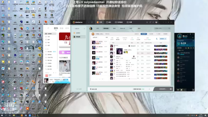Screen dimensions: 208x117
Task: Select the fourth match marked as victory
Action: click(x=100, y=58)
